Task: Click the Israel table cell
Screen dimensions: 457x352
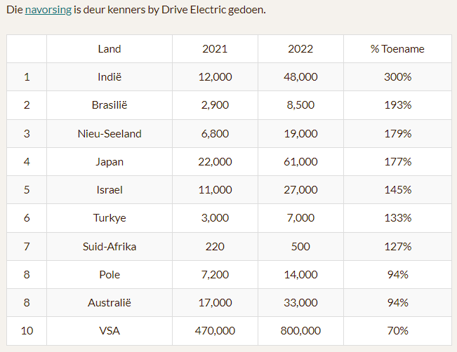Action: point(110,190)
